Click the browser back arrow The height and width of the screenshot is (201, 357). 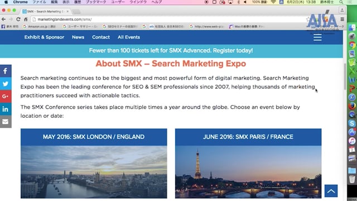(x=4, y=20)
